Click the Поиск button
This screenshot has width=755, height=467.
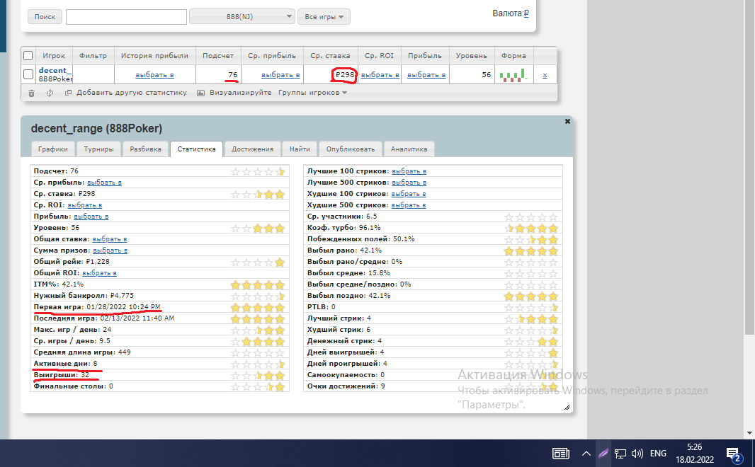click(45, 16)
